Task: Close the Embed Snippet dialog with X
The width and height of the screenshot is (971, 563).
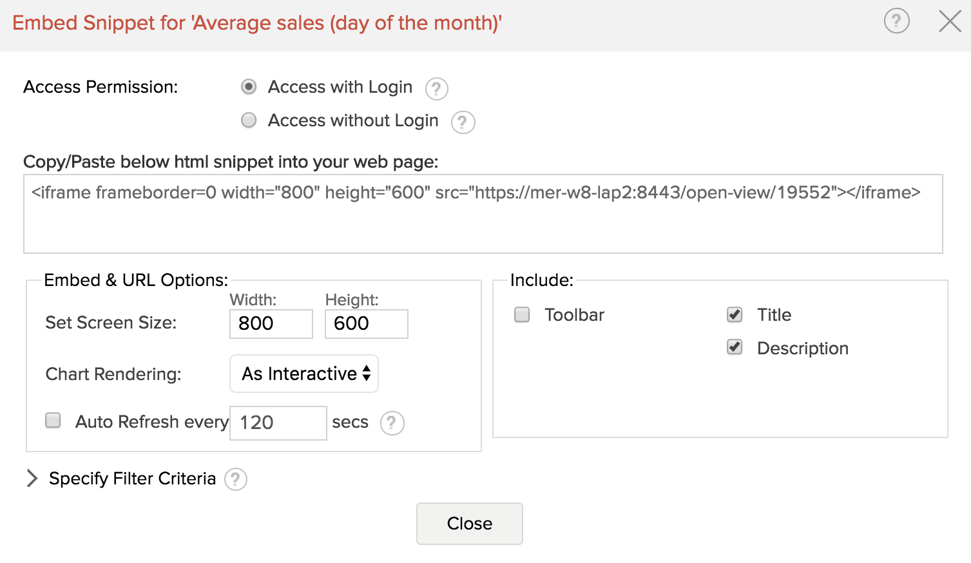Action: pyautogui.click(x=950, y=21)
